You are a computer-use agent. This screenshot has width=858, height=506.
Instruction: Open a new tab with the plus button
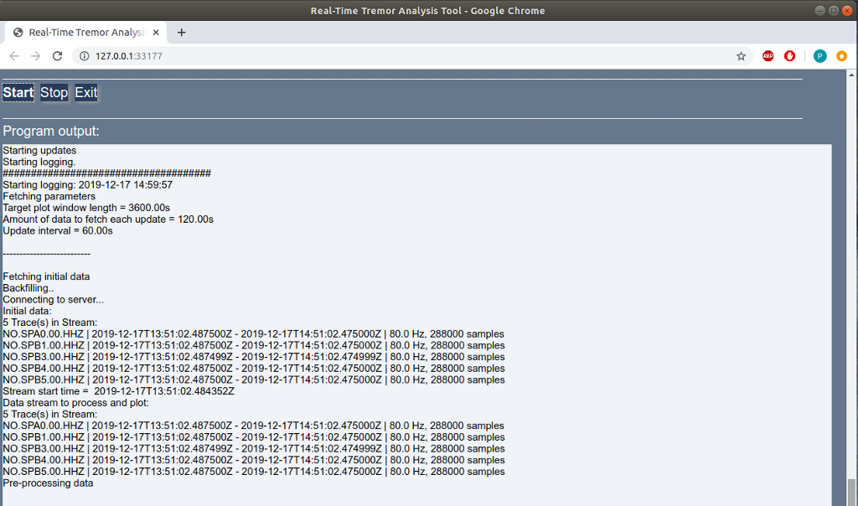(182, 32)
